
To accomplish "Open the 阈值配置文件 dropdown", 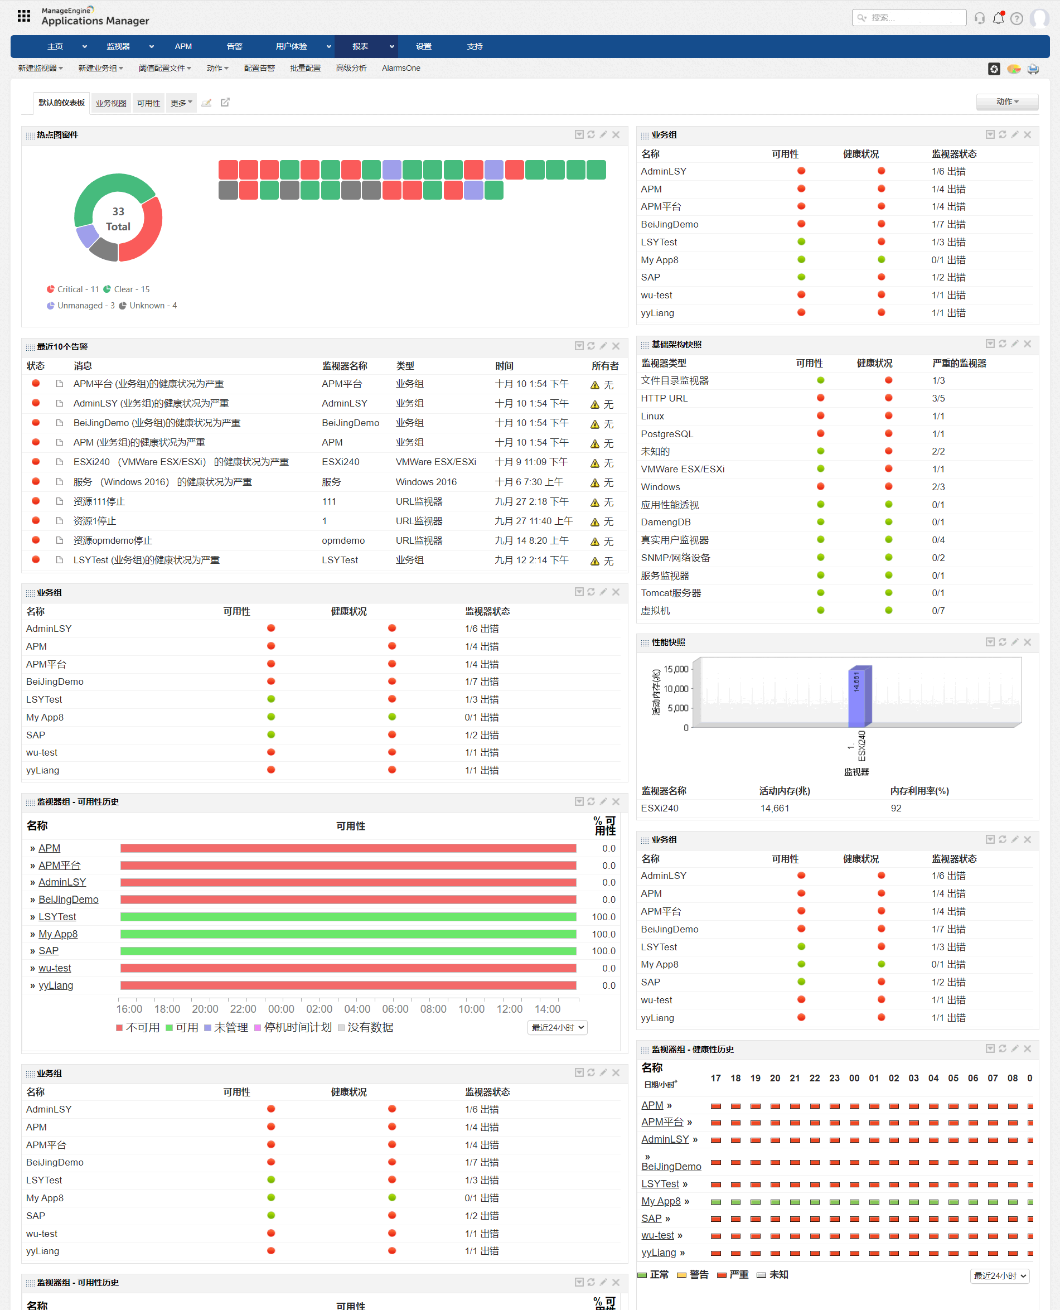I will 165,69.
